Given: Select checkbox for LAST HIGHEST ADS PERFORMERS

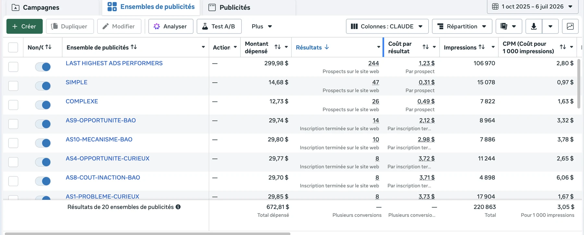Looking at the screenshot, I should (13, 67).
